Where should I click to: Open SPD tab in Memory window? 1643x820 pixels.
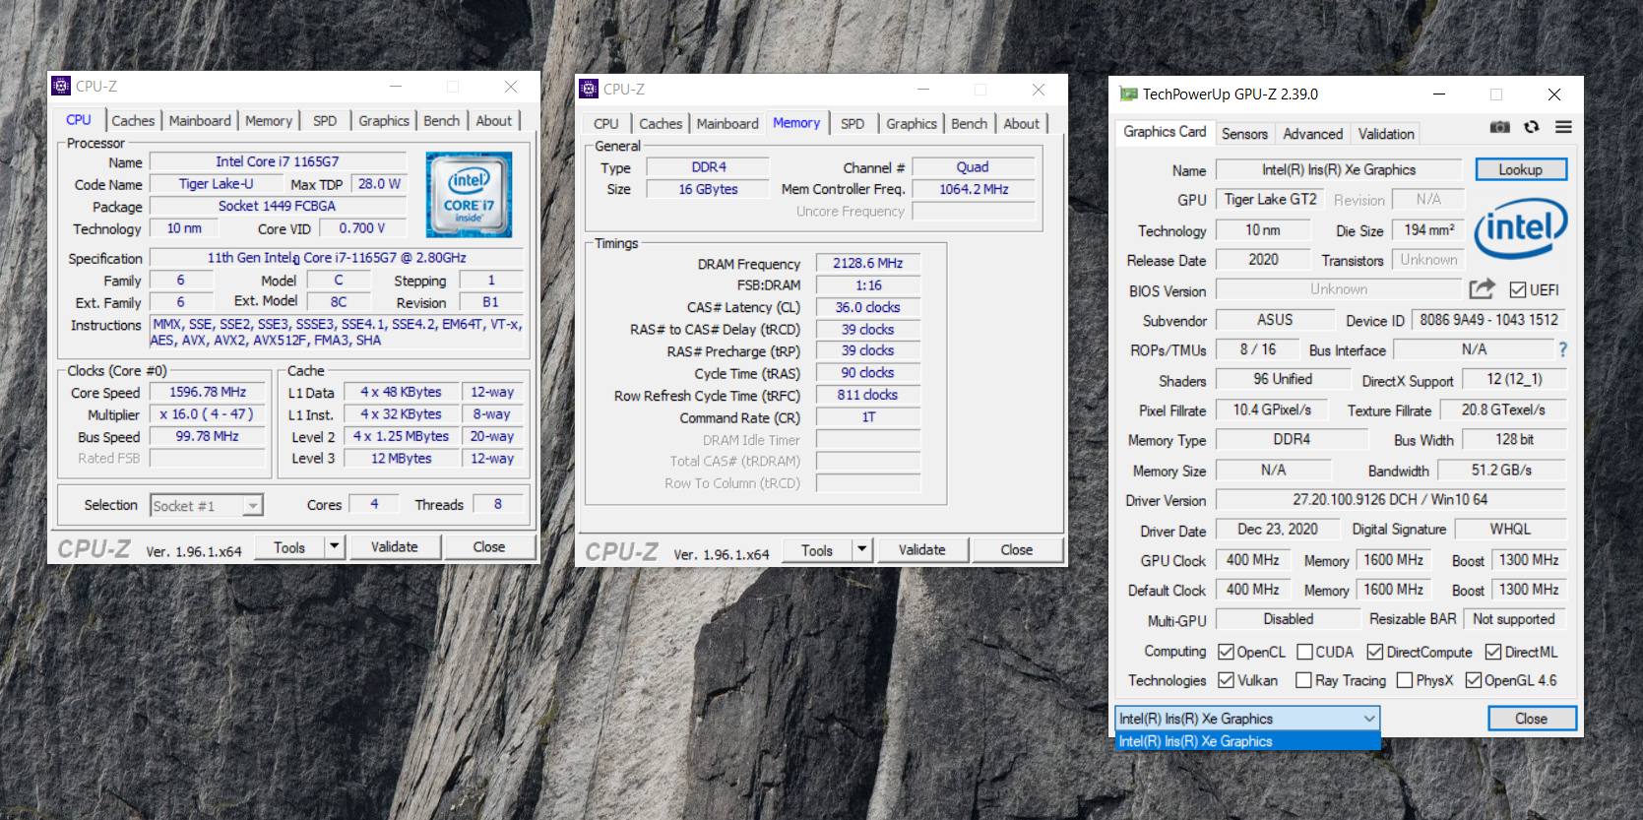pos(853,124)
